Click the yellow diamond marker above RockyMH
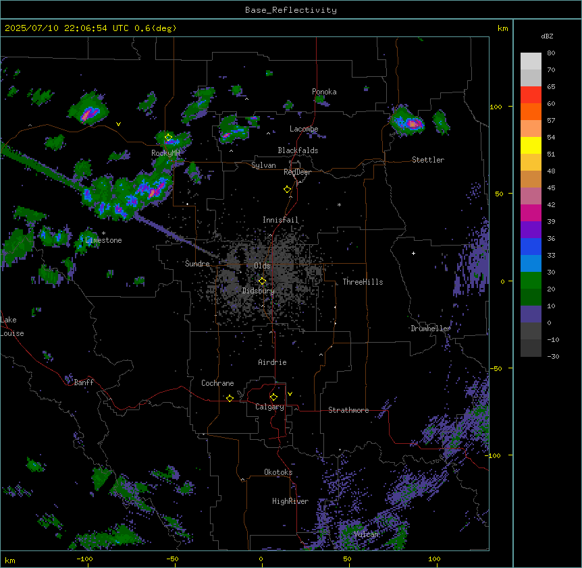This screenshot has height=568, width=582. click(x=168, y=138)
